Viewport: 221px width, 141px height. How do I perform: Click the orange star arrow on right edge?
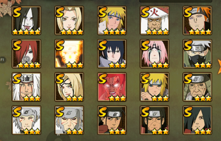(219, 67)
